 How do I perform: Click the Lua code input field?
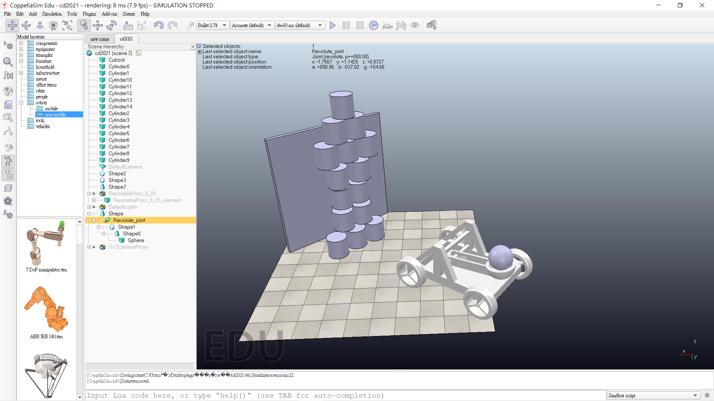click(x=346, y=395)
